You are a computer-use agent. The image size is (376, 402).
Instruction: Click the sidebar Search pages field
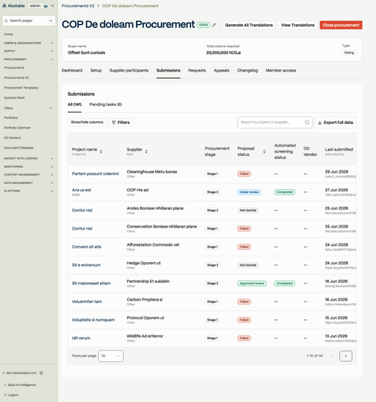[29, 21]
